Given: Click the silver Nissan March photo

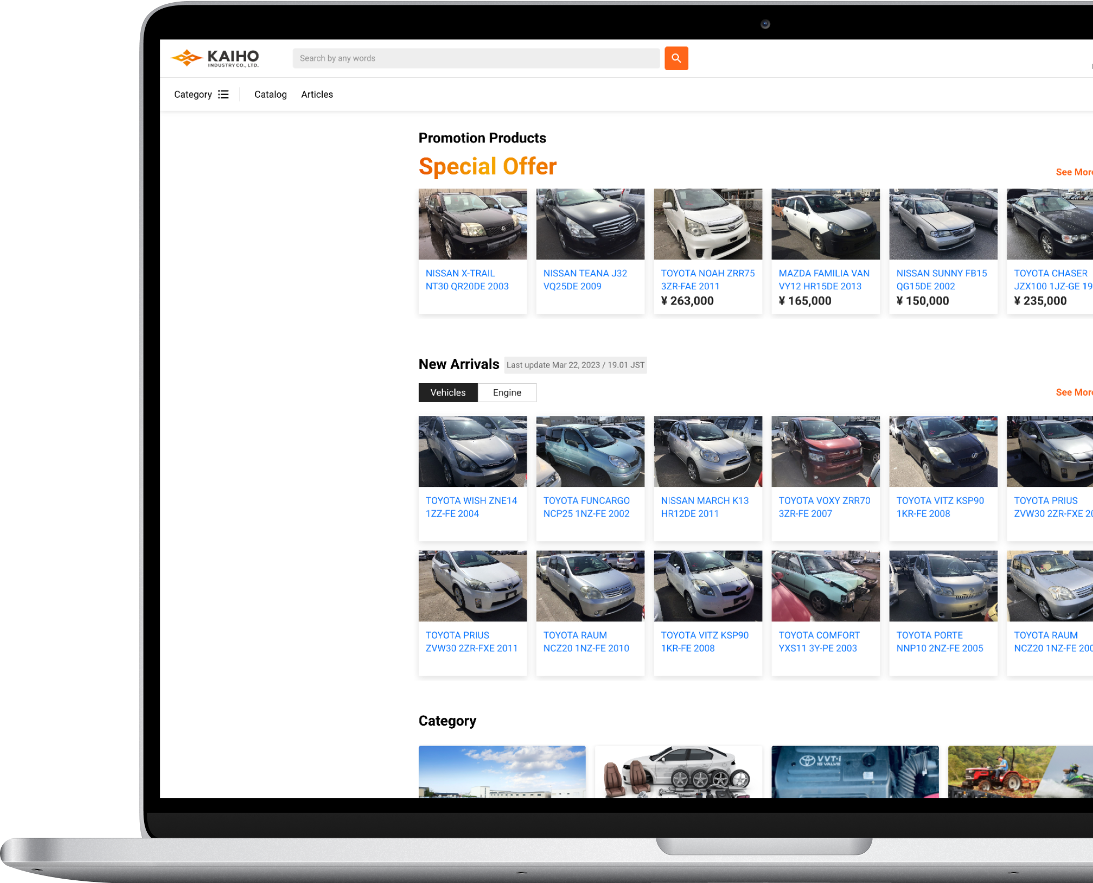Looking at the screenshot, I should coord(708,451).
